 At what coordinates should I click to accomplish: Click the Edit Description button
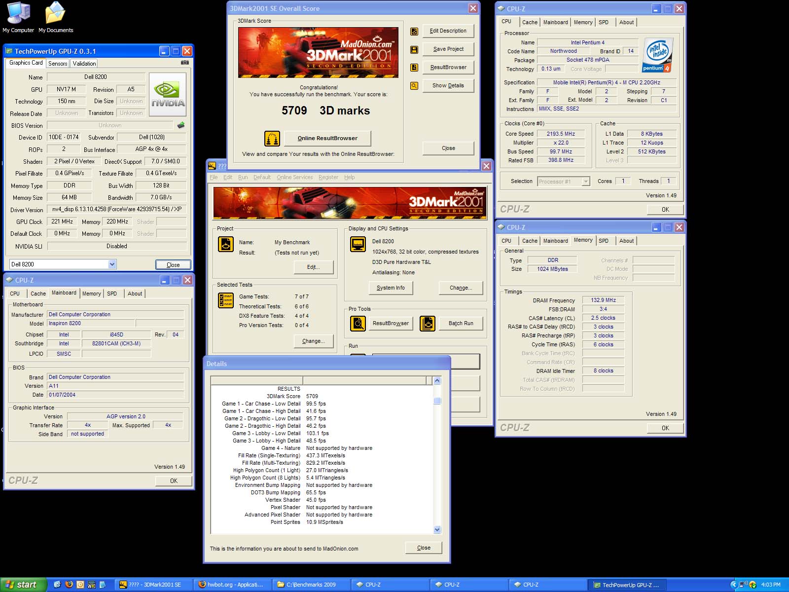tap(448, 31)
